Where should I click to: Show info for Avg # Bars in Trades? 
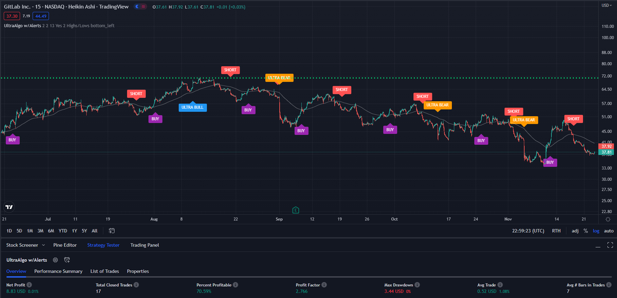(x=610, y=284)
